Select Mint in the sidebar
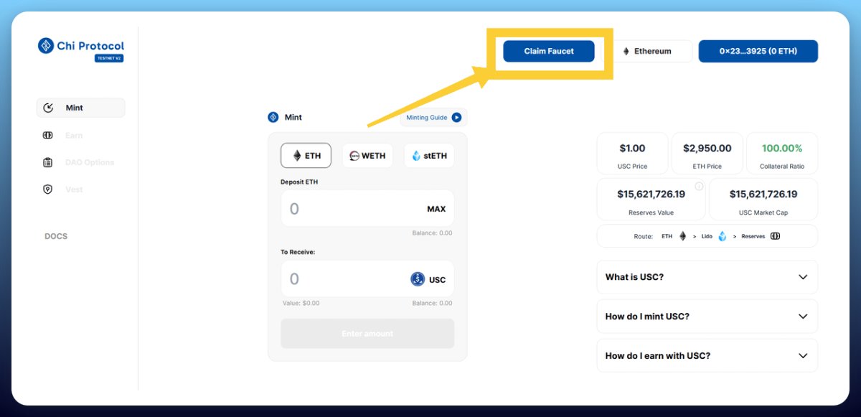The image size is (861, 417). (x=80, y=108)
